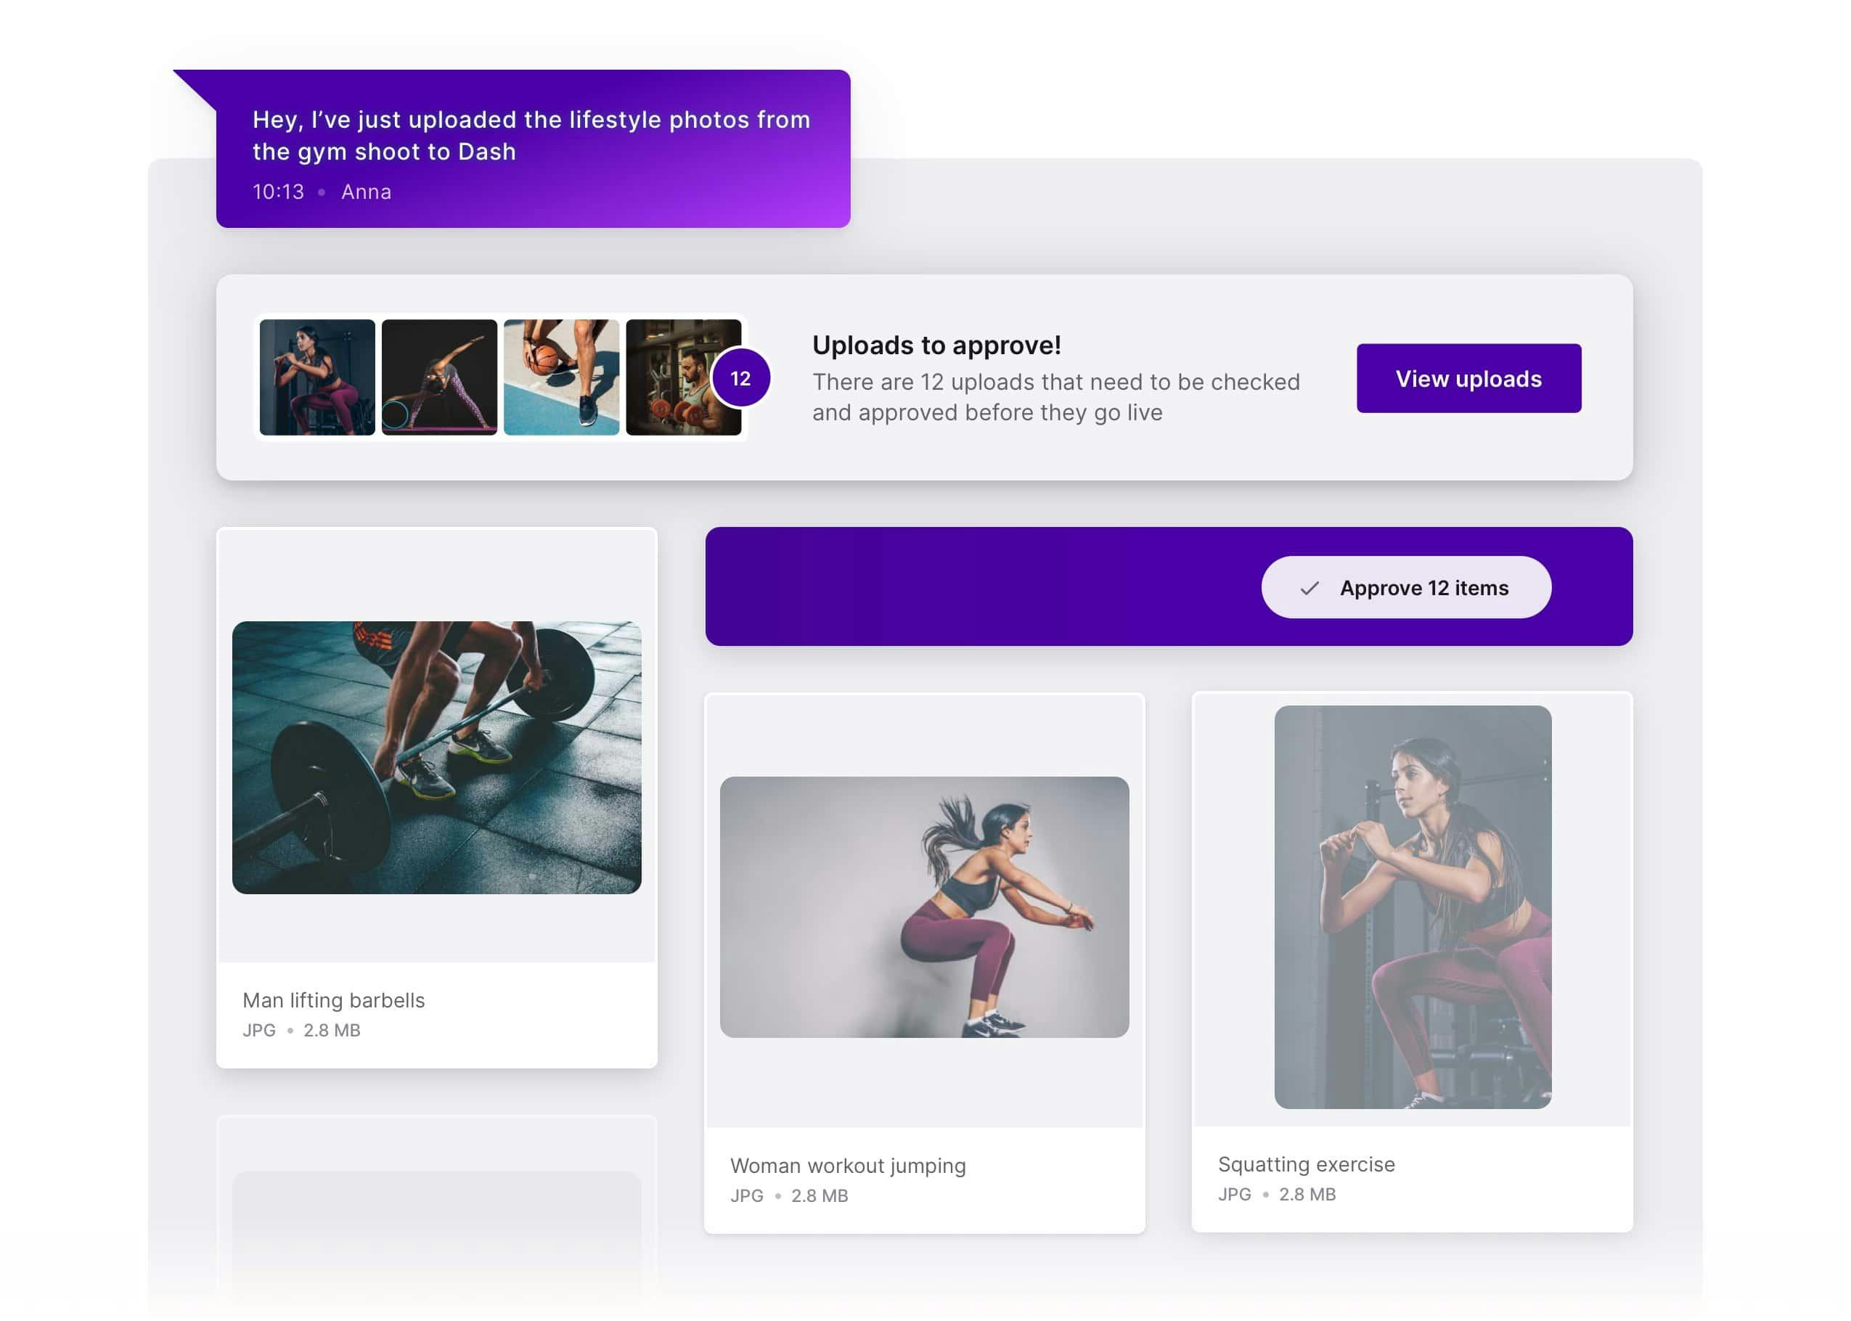Image resolution: width=1851 pixels, height=1321 pixels.
Task: Click the 10:13 message timestamp
Action: coord(278,192)
